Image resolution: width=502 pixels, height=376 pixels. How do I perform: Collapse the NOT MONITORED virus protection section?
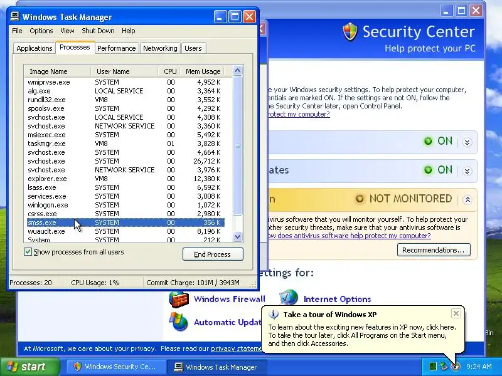coord(467,200)
